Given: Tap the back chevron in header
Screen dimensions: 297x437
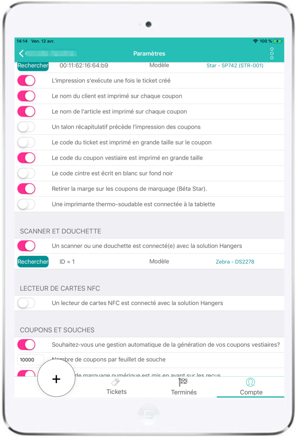Looking at the screenshot, I should 21,53.
